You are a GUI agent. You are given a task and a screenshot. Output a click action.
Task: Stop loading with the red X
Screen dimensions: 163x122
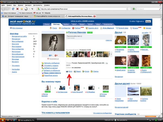tap(17, 9)
